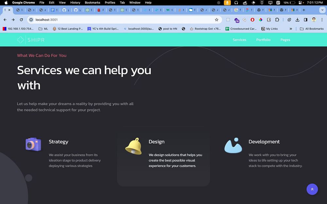Image resolution: width=327 pixels, height=204 pixels.
Task: Open Chrome downloads icon
Action: pyautogui.click(x=297, y=20)
